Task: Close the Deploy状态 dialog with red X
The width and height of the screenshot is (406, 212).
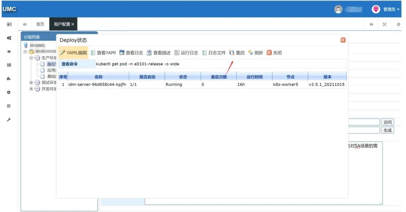Action: 343,40
